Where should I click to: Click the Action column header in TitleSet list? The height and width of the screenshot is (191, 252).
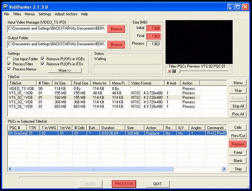point(190,83)
